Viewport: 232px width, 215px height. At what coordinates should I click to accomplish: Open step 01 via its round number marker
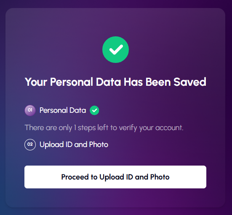pyautogui.click(x=30, y=110)
